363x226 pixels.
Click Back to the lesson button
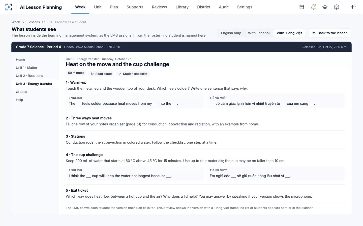[x=330, y=33]
